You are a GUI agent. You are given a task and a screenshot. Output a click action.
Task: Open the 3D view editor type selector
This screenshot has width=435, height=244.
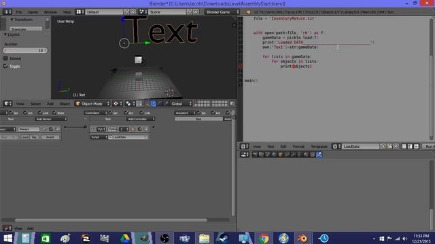(7, 104)
